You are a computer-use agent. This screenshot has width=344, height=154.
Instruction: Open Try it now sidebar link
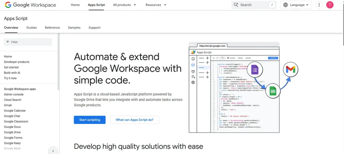pos(10,78)
